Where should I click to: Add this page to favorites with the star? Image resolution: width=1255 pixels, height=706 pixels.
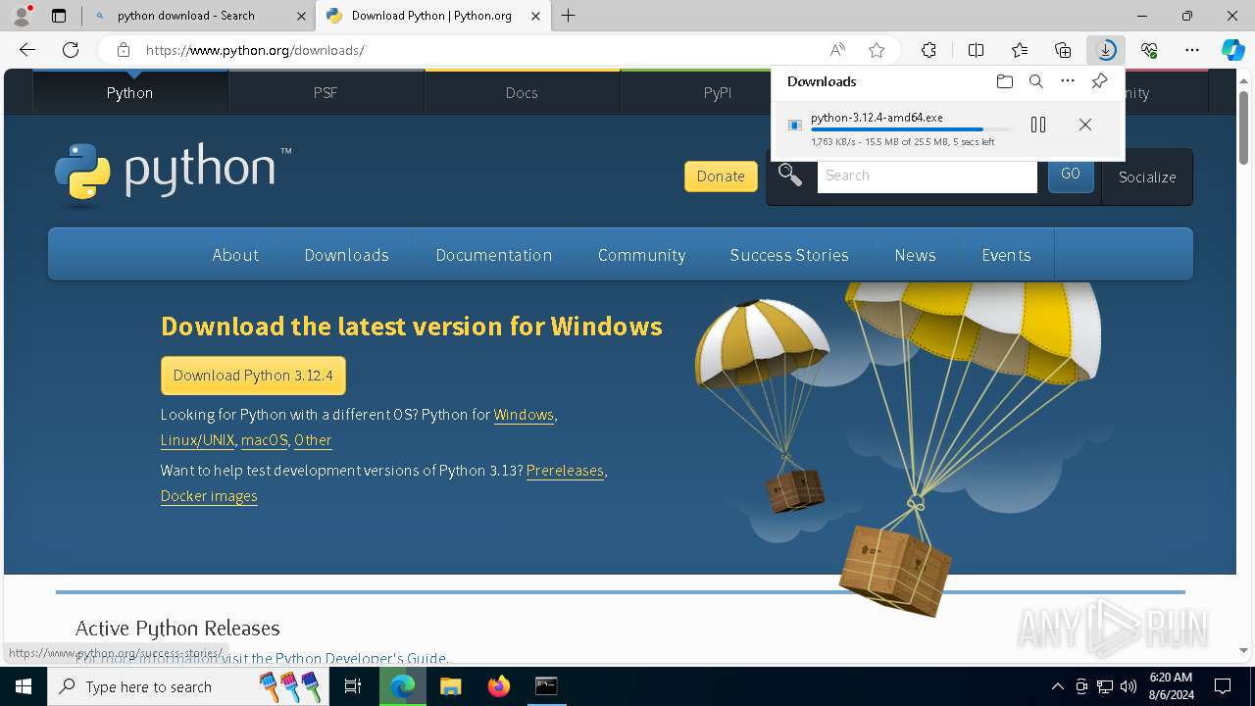pyautogui.click(x=877, y=50)
